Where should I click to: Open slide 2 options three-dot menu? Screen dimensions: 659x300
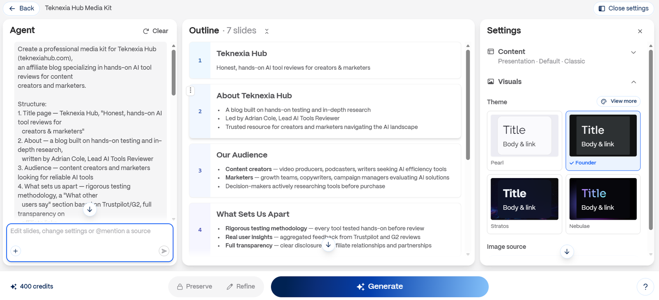click(x=190, y=90)
